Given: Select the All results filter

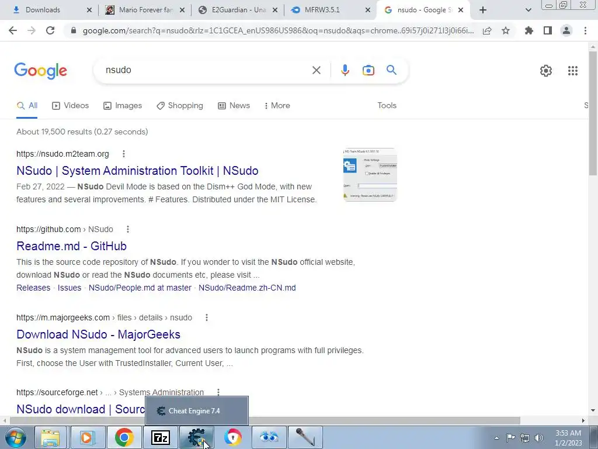Looking at the screenshot, I should coord(27,105).
